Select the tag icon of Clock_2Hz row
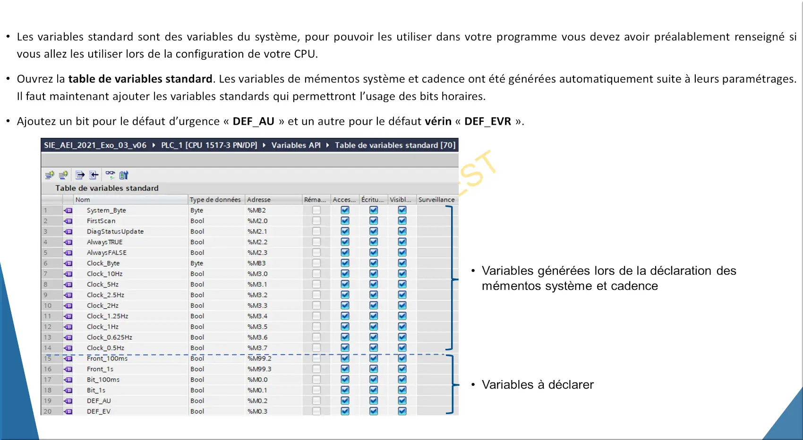Image resolution: width=803 pixels, height=440 pixels. (68, 305)
